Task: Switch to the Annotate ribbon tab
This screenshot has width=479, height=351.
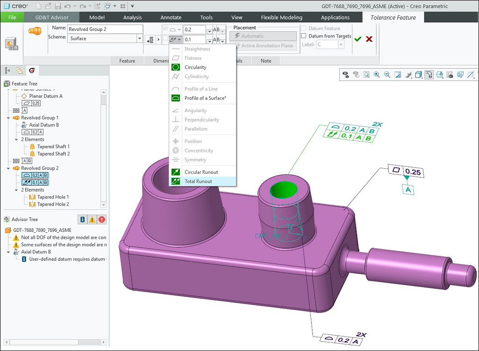Action: (x=171, y=17)
